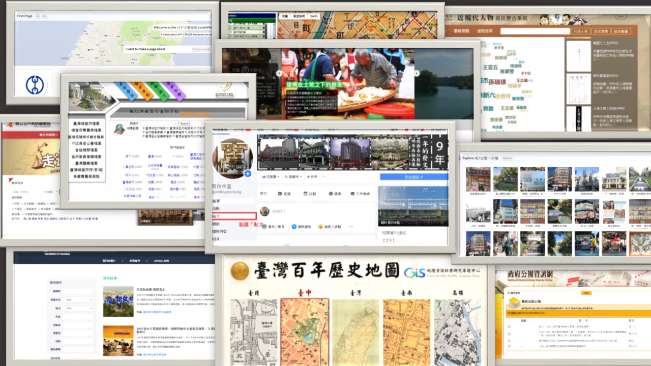Click the carousel next arrow on slideshow

point(417,73)
